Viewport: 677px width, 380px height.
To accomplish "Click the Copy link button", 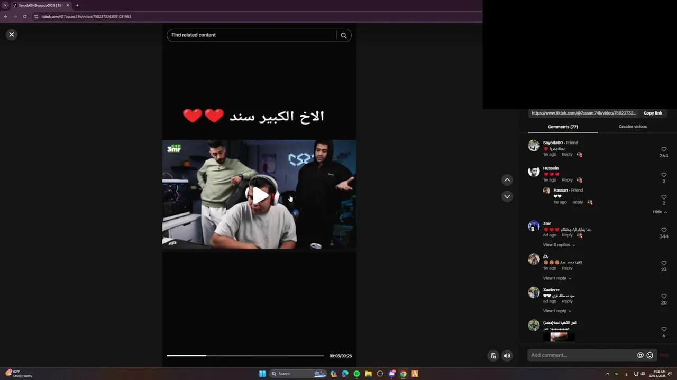I will 653,113.
